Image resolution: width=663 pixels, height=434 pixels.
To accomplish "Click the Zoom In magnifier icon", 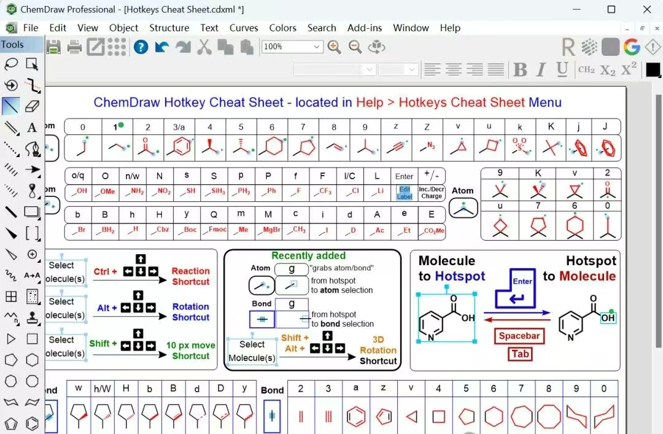I will point(334,47).
